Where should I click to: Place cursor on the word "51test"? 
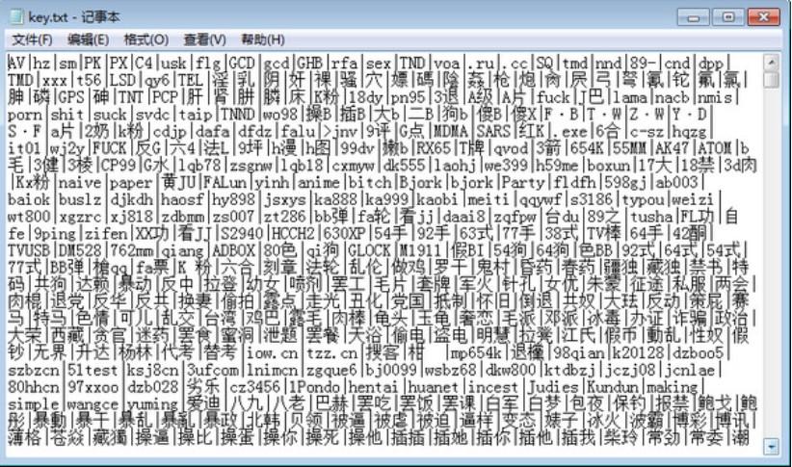(92, 370)
